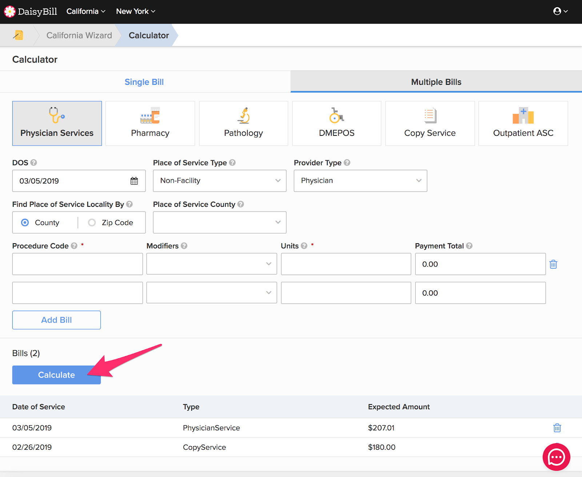Select the Zip Code radio button

(x=92, y=222)
